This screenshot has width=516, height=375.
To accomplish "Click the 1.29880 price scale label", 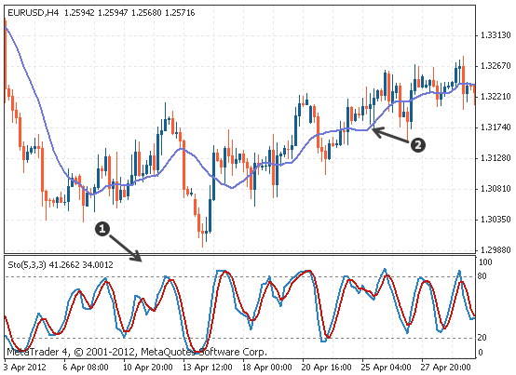I will tap(496, 250).
